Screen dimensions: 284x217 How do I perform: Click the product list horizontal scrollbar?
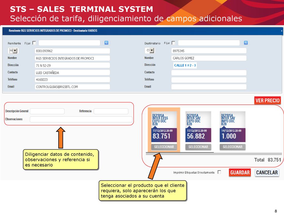pyautogui.click(x=214, y=154)
